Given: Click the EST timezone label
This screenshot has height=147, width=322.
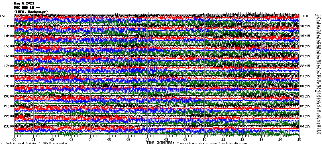Looking at the screenshot, I should [3, 16].
